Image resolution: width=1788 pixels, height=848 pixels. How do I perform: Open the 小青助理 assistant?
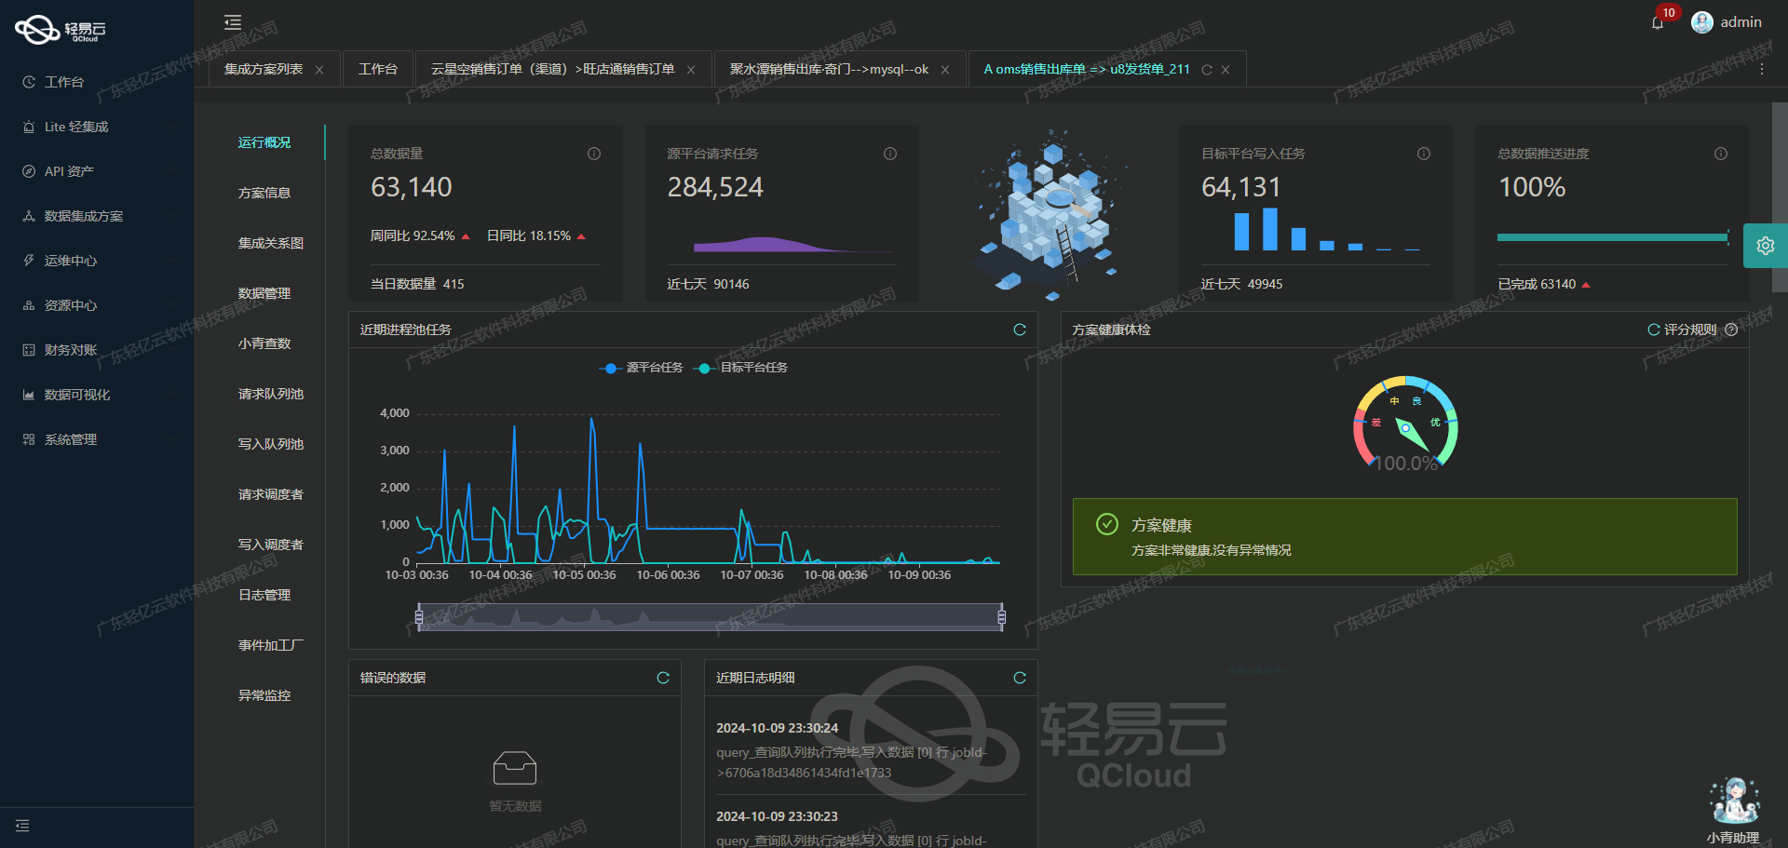(x=1733, y=810)
